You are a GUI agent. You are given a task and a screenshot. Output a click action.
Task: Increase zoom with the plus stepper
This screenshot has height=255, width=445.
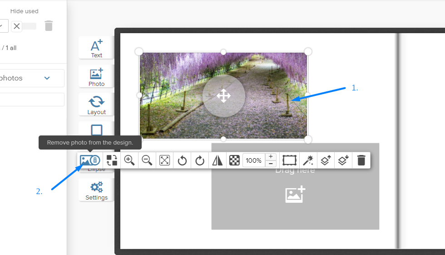click(271, 157)
